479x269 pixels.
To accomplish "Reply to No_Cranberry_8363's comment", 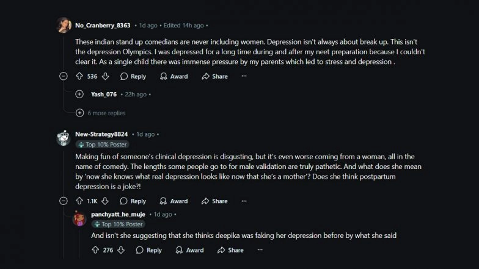I will pyautogui.click(x=133, y=76).
